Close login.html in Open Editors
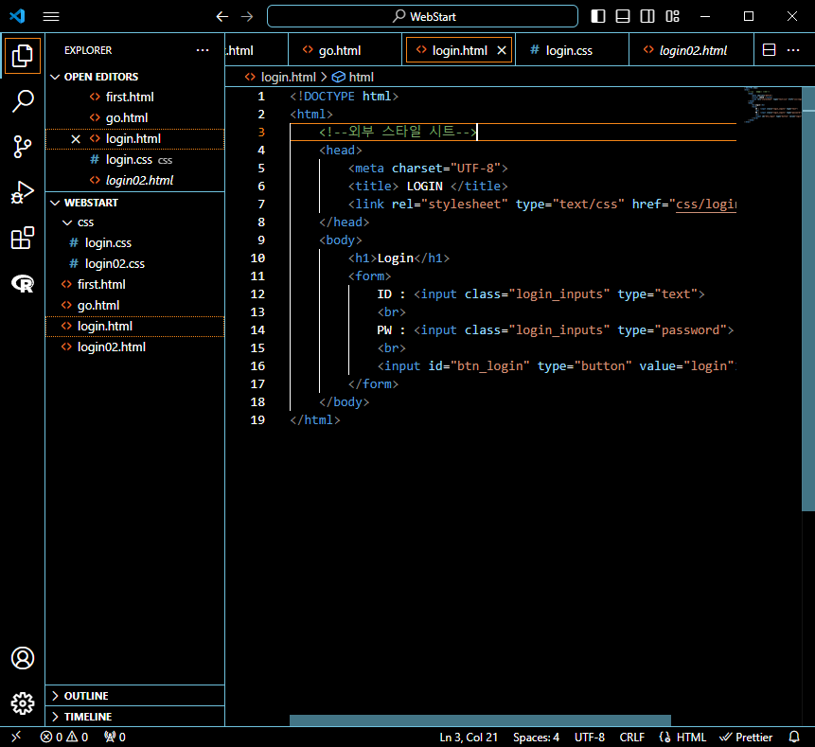The width and height of the screenshot is (815, 747). pos(76,139)
